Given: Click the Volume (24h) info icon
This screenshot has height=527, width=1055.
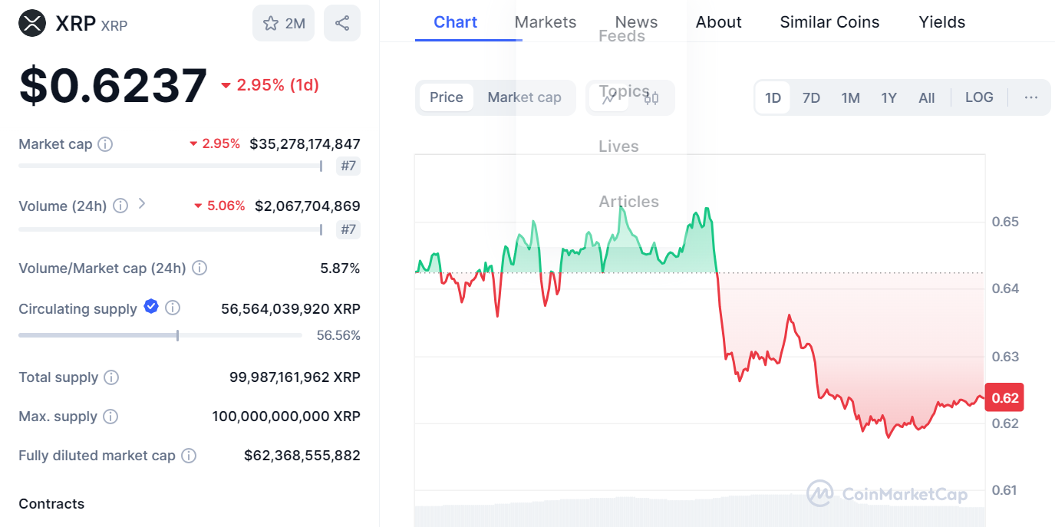Looking at the screenshot, I should 120,206.
